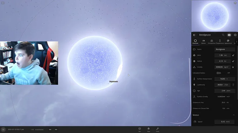Toggle the eye view icon for Betelgeuse
The width and height of the screenshot is (238, 133).
coord(229,35)
